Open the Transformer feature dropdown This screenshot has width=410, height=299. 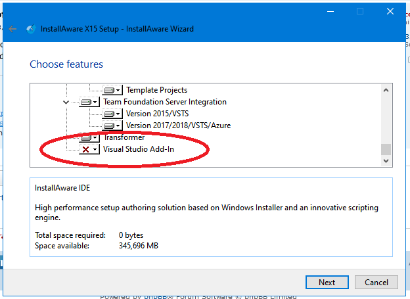click(x=89, y=137)
